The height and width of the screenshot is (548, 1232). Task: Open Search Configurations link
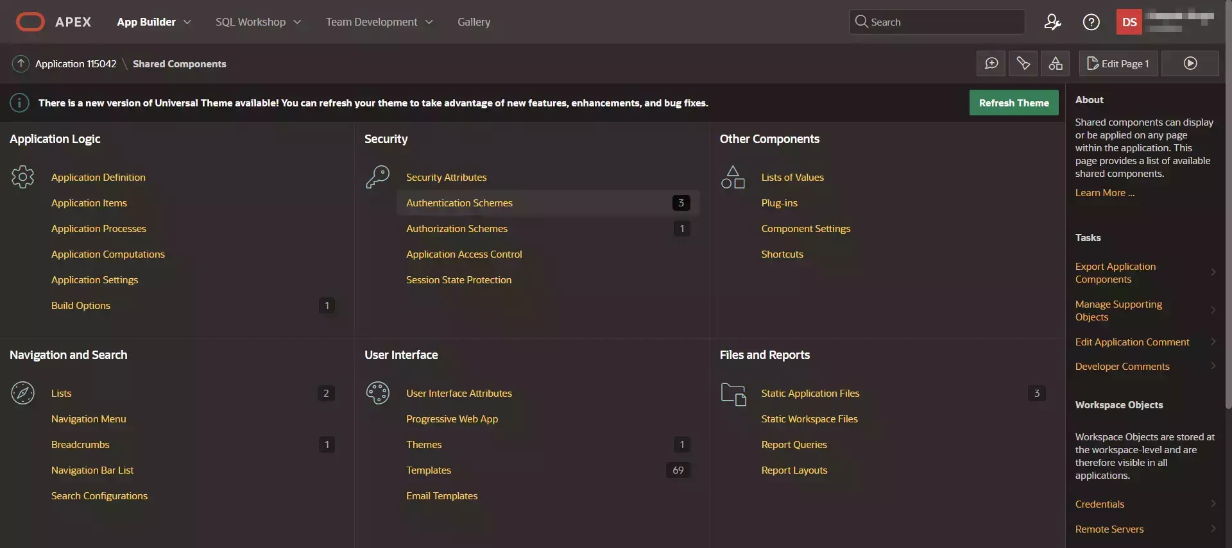click(x=99, y=495)
